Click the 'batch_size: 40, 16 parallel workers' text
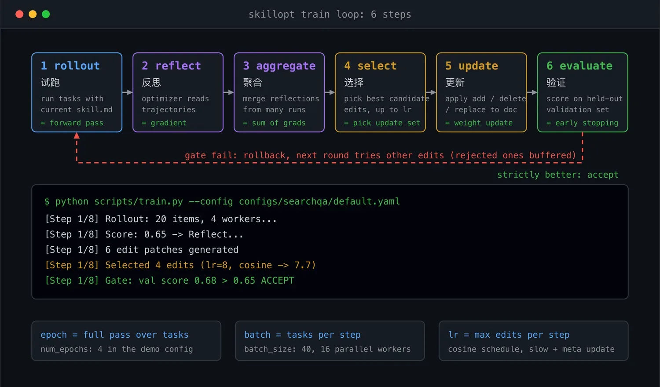The image size is (660, 387). coord(327,349)
